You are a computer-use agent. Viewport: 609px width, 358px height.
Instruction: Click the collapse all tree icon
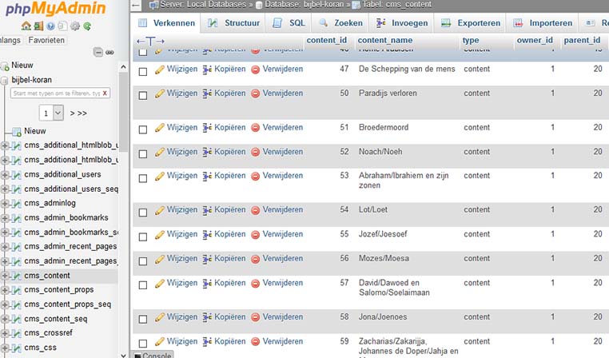(x=98, y=52)
